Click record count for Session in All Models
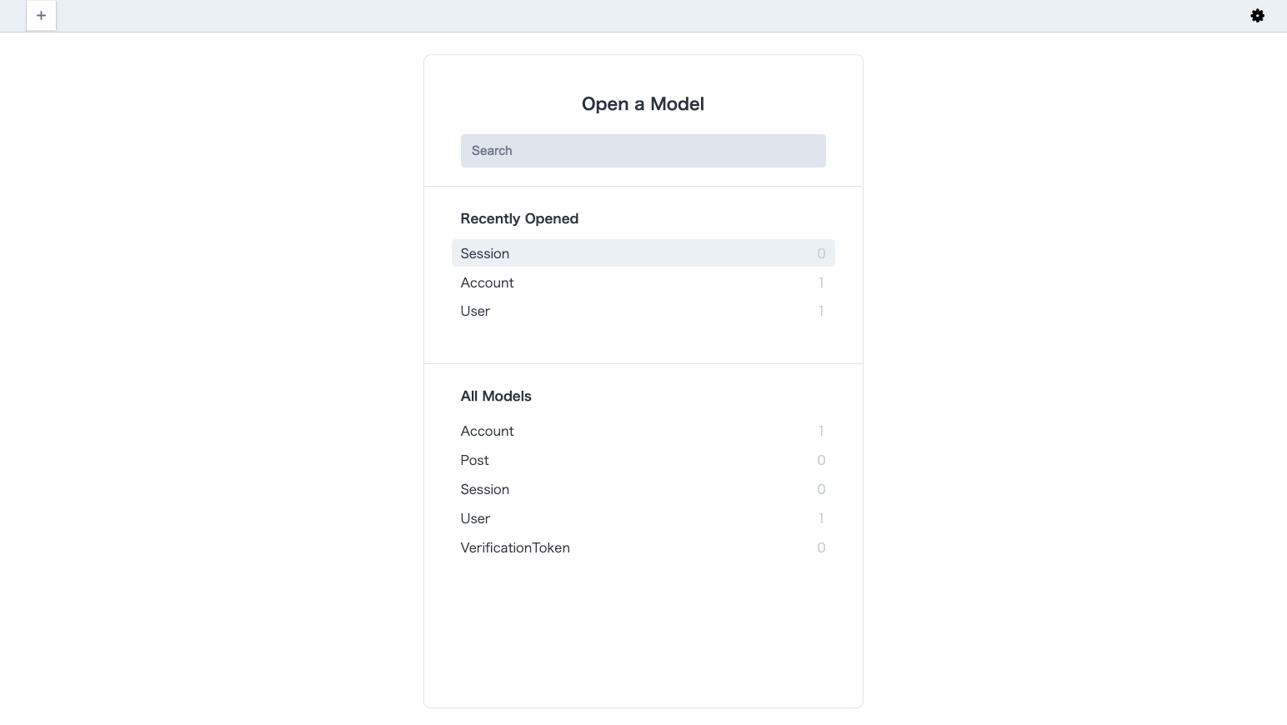This screenshot has width=1287, height=725. click(x=821, y=489)
